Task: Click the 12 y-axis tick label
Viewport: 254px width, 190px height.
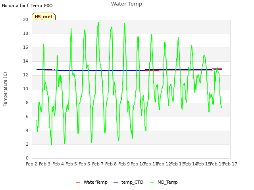Action: click(x=25, y=75)
